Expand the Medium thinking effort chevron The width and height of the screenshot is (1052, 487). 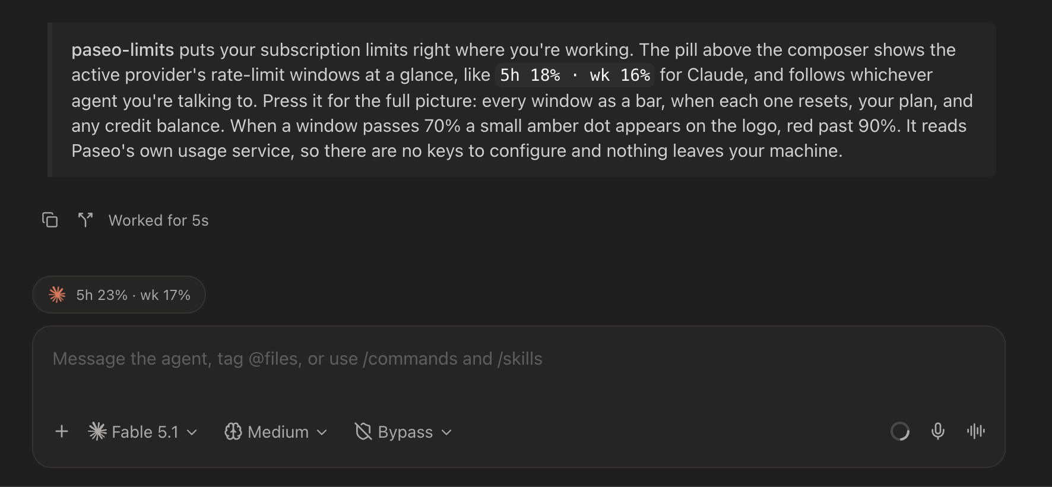click(x=322, y=432)
